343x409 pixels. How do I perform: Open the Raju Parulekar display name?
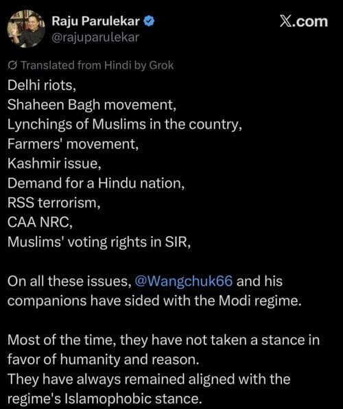tap(95, 21)
